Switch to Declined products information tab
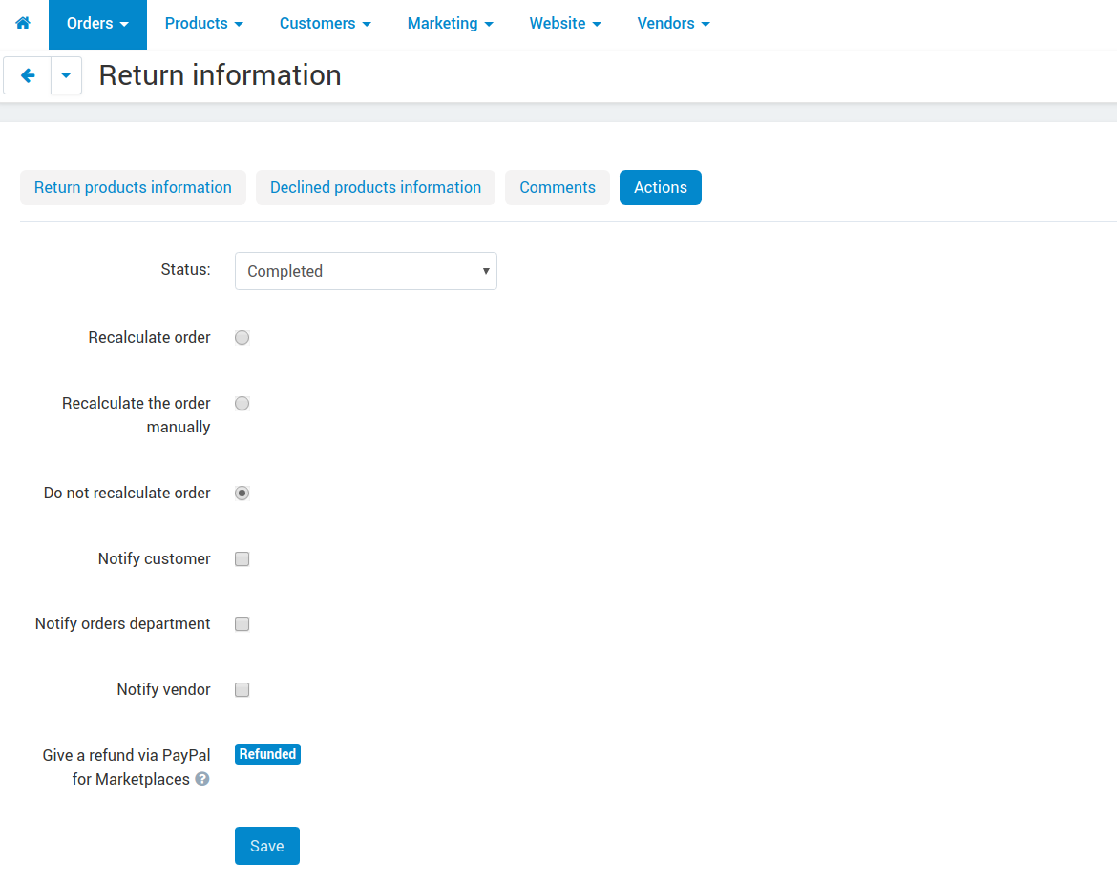This screenshot has width=1117, height=882. click(x=375, y=187)
